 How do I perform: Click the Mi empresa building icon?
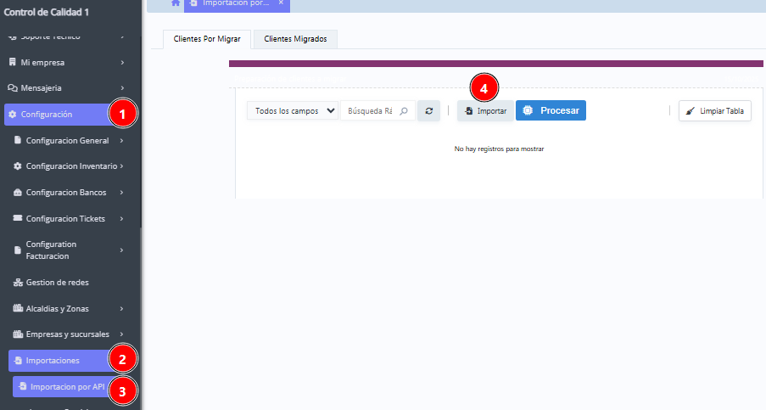[x=12, y=63]
